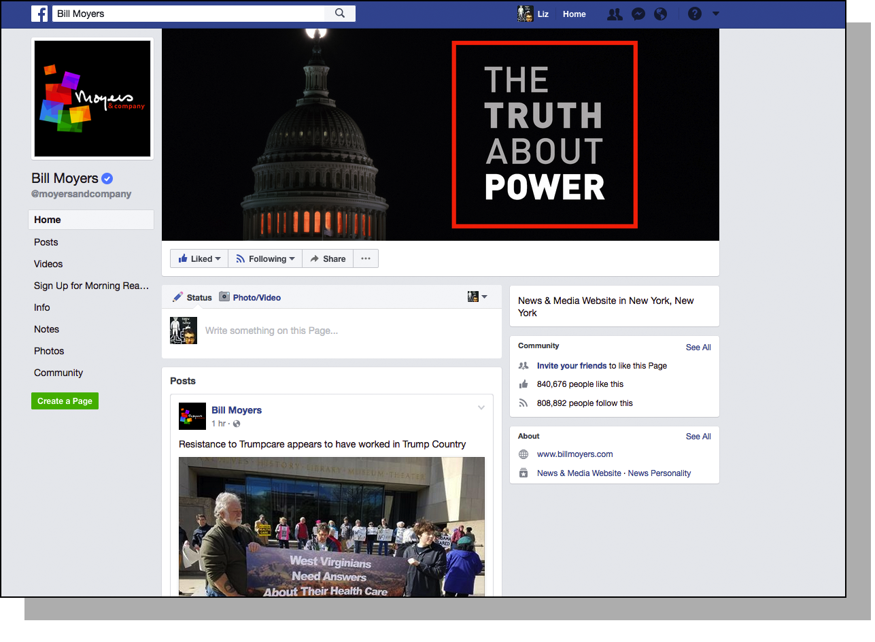Open the Moyers & Company profile picture
Viewport: 875px width, 642px height.
[92, 99]
